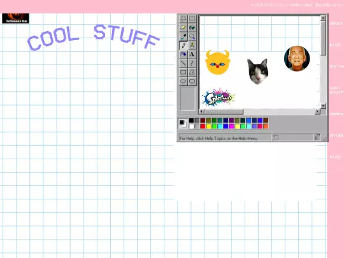Pick the Eraser tool in Paint
Image resolution: width=344 pixels, height=258 pixels.
(183, 27)
